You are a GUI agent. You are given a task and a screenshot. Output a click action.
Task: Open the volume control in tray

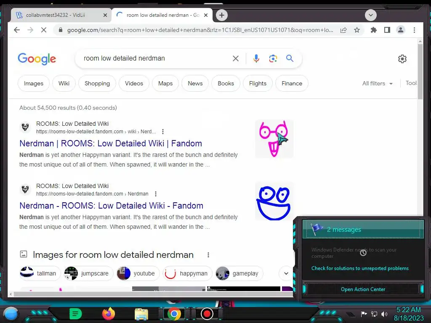tap(384, 314)
